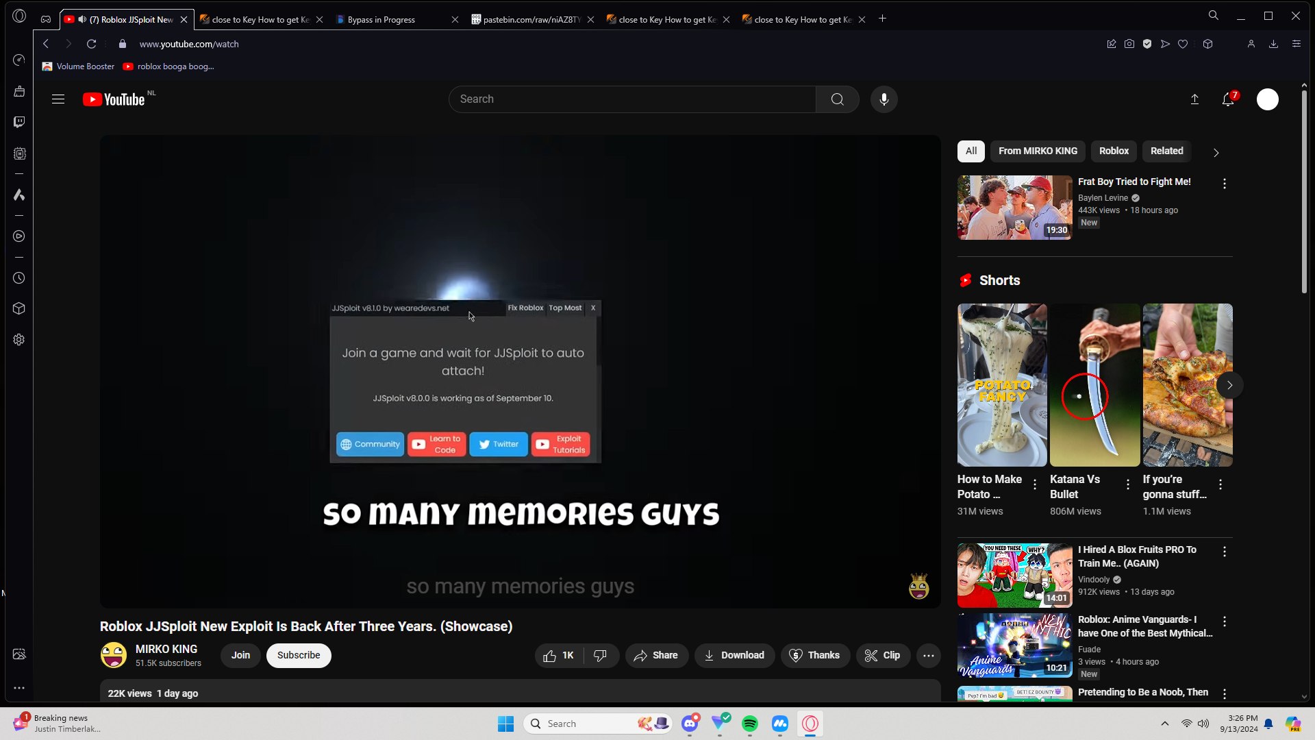
Task: Open more actions menu below the video
Action: 929,656
